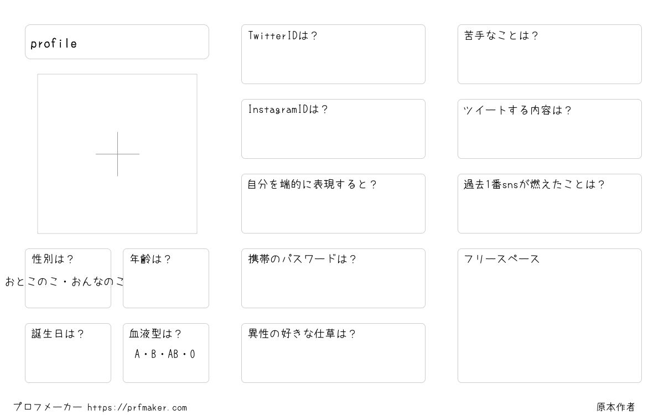Open the prfmaker.com link
664x415 pixels.
coord(137,408)
